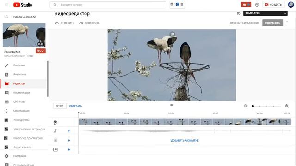The image size is (296, 166).
Task: Go back via arrow next to Видео на канале
Action: [x=6, y=17]
